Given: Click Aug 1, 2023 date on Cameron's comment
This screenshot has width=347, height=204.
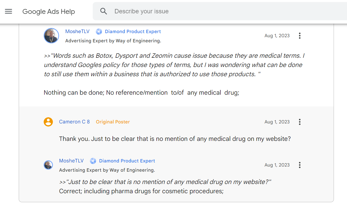Looking at the screenshot, I should (x=277, y=122).
